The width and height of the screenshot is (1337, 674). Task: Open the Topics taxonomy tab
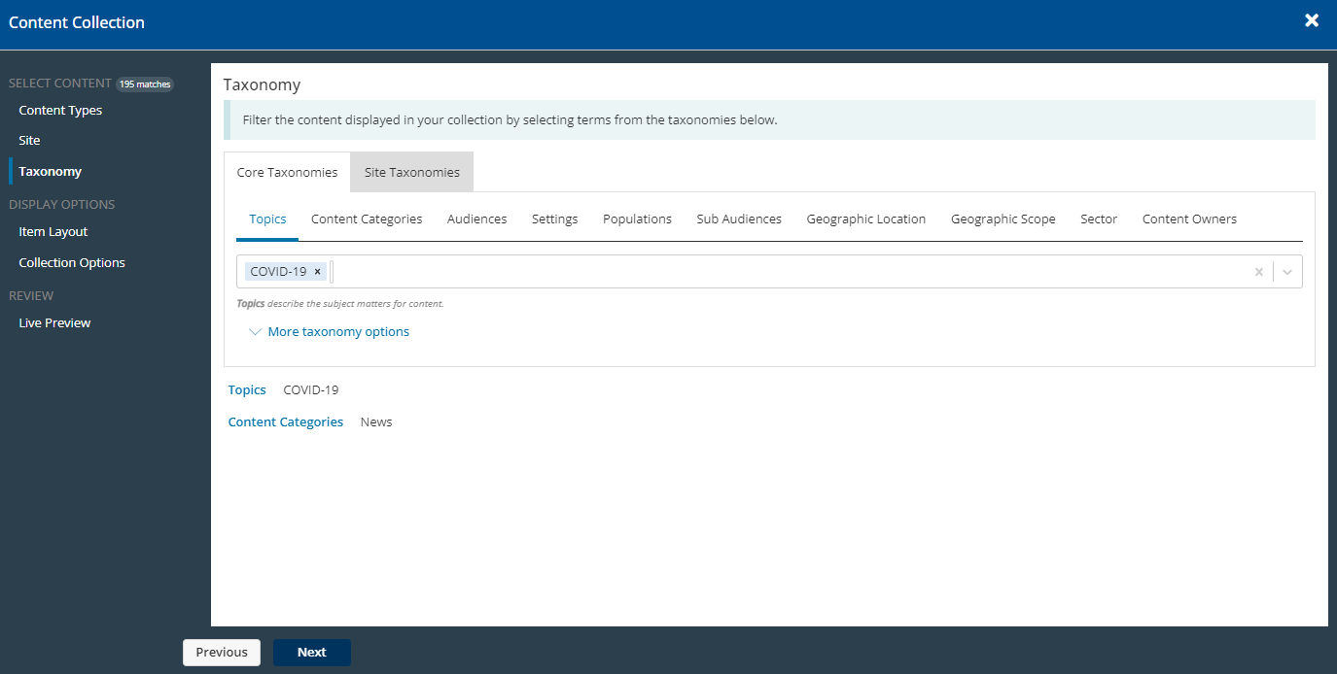click(x=267, y=219)
